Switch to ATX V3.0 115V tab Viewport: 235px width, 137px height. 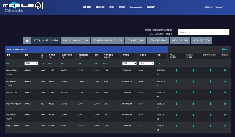136,41
